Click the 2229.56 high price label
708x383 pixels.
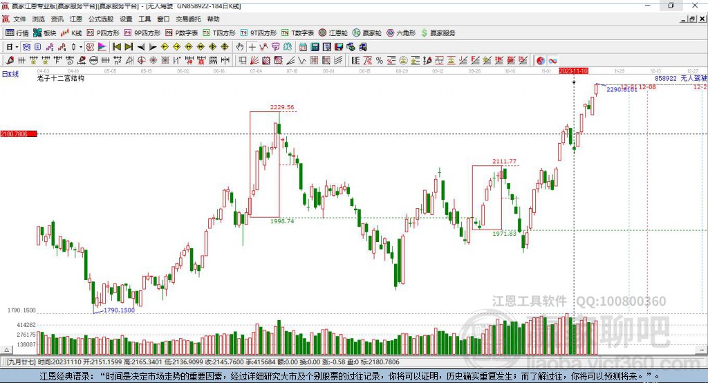(x=282, y=107)
